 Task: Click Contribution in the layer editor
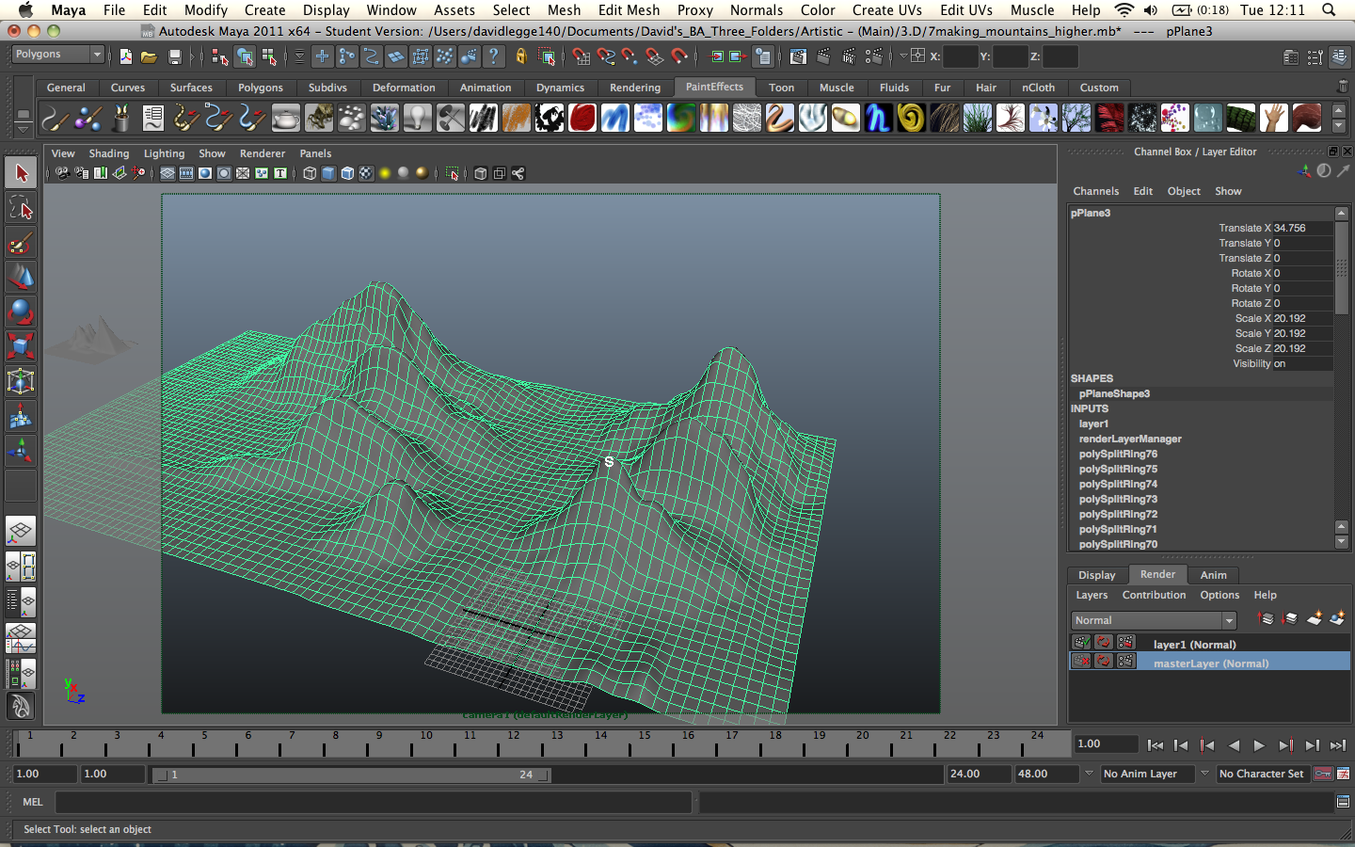[x=1154, y=595]
